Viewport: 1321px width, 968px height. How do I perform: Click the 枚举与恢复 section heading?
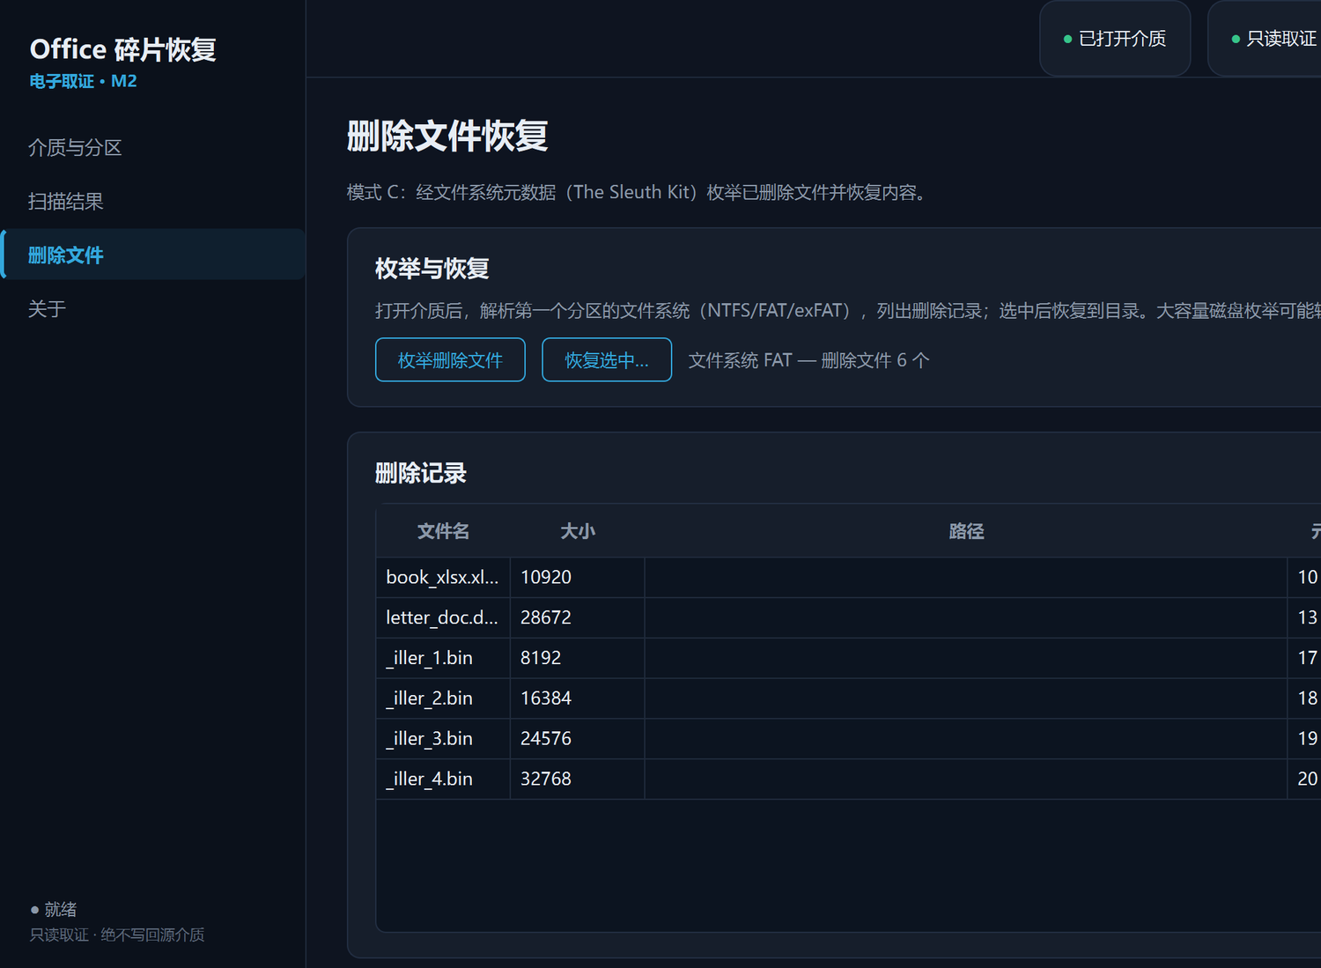tap(432, 269)
